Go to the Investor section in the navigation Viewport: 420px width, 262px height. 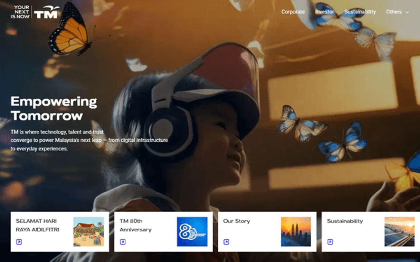pyautogui.click(x=324, y=12)
